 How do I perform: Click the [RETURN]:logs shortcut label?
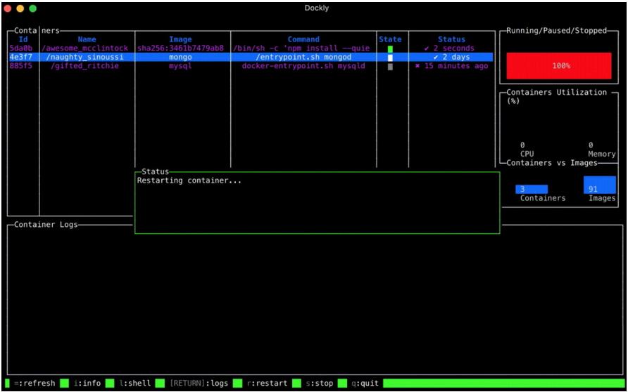click(x=199, y=384)
